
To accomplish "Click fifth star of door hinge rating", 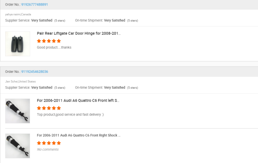I will click(59, 41).
